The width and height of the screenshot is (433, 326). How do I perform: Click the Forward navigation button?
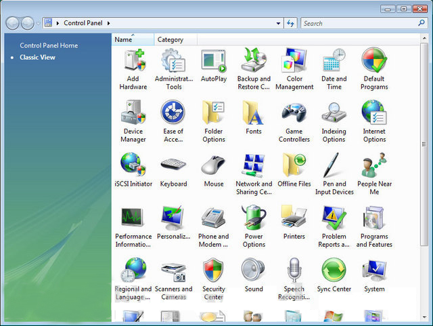(x=28, y=23)
